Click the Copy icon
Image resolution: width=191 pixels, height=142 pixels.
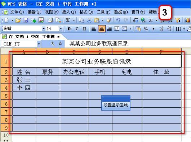coord(81,20)
